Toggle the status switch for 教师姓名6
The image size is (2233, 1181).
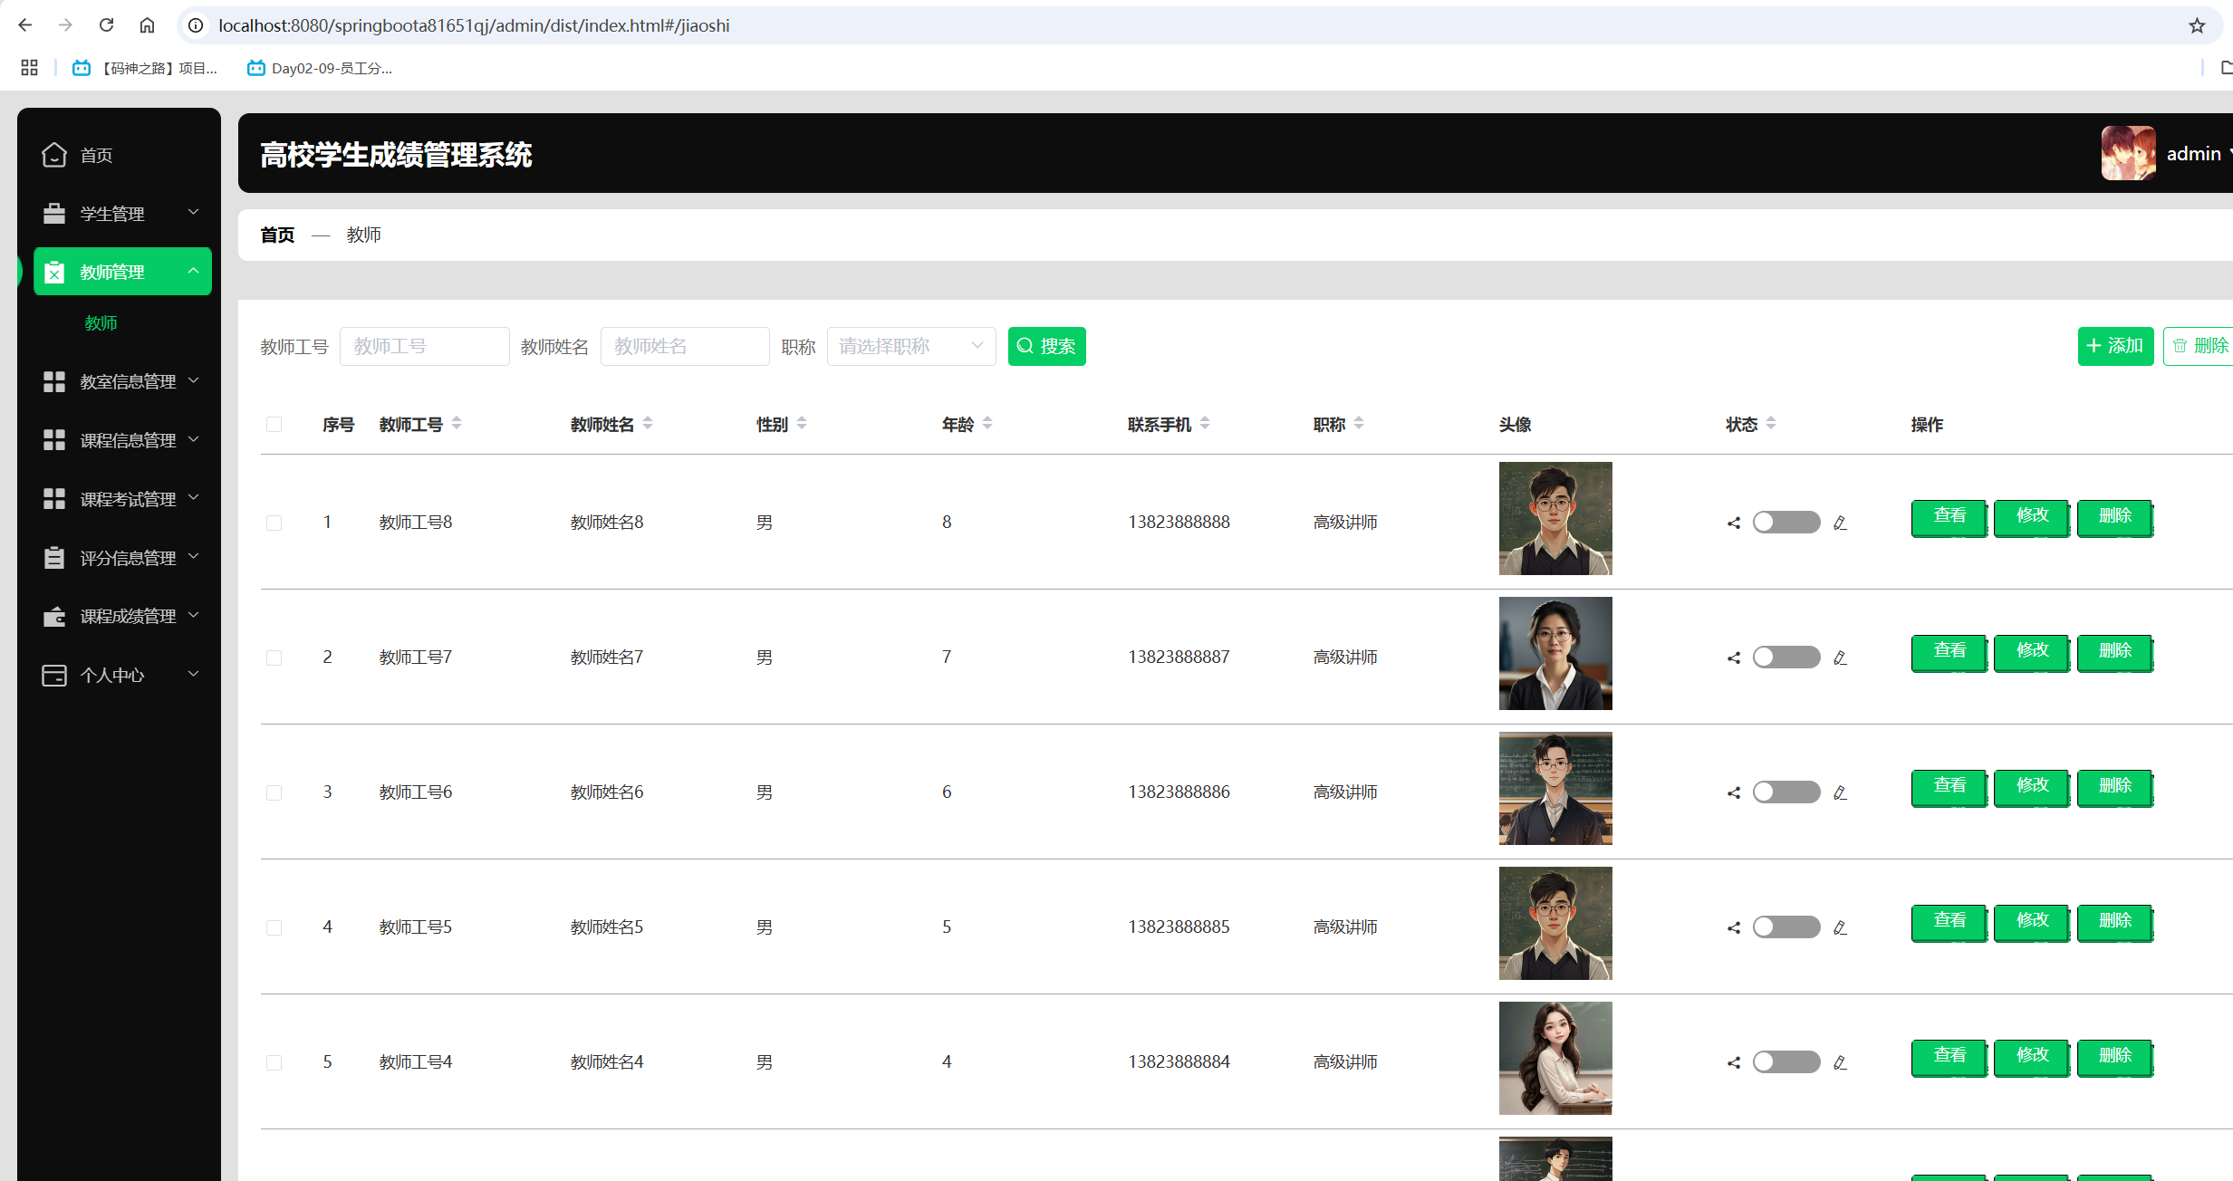point(1786,792)
